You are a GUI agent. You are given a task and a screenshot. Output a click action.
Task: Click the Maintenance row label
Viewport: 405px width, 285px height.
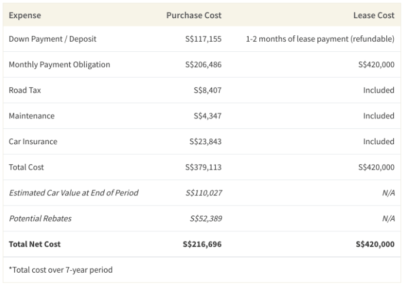(32, 116)
